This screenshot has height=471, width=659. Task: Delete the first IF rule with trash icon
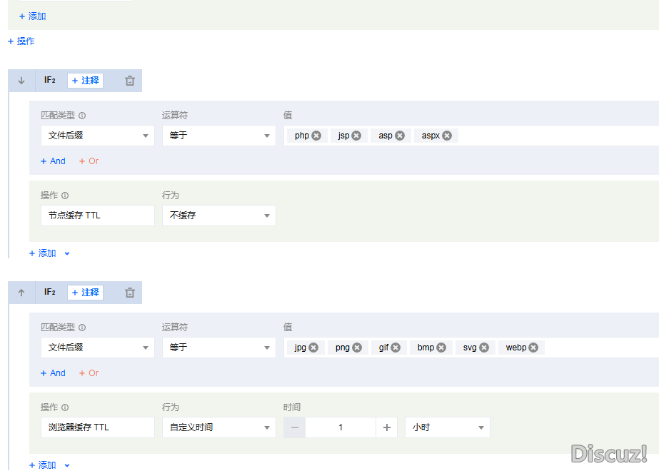[129, 81]
